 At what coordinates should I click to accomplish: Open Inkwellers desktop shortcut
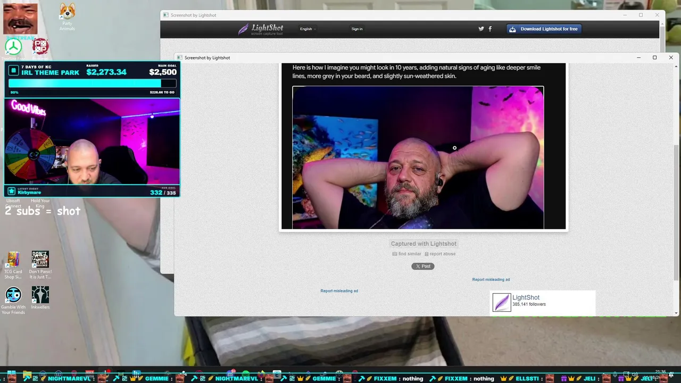(x=40, y=298)
